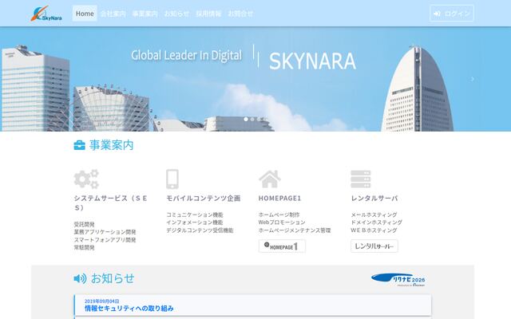Click the モバイルコンテンツ企画 title
Viewport: 511px width, 319px height.
point(204,198)
